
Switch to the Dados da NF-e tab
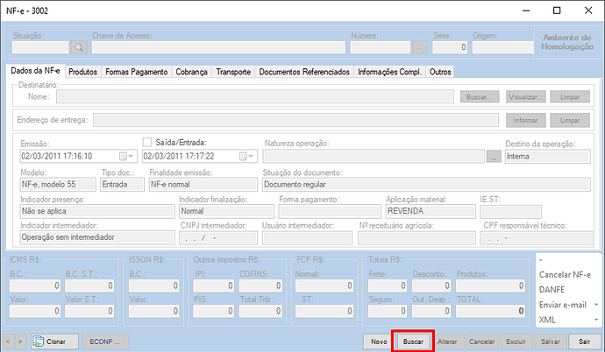(35, 70)
